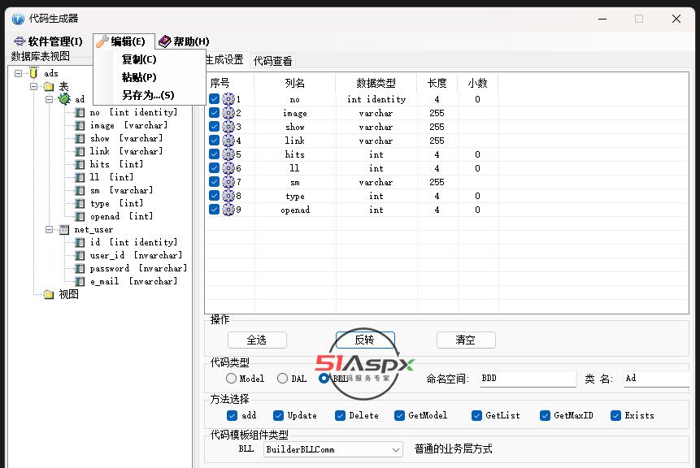Choose 复制(C) from the edit menu
This screenshot has width=700, height=468.
tap(139, 59)
